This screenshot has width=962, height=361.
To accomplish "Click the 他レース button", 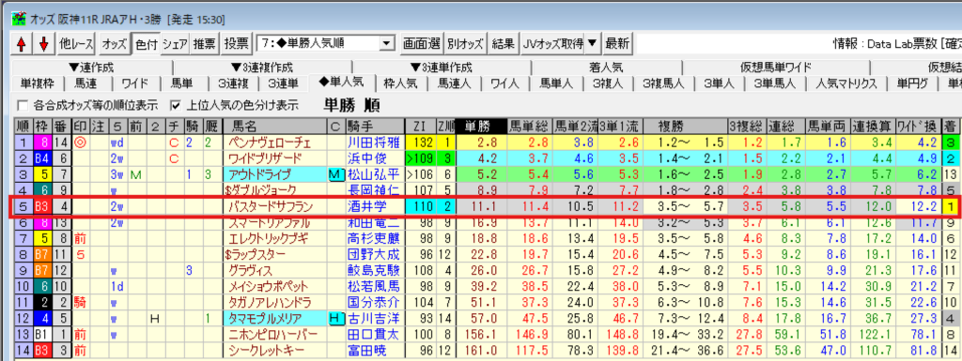I will [76, 43].
